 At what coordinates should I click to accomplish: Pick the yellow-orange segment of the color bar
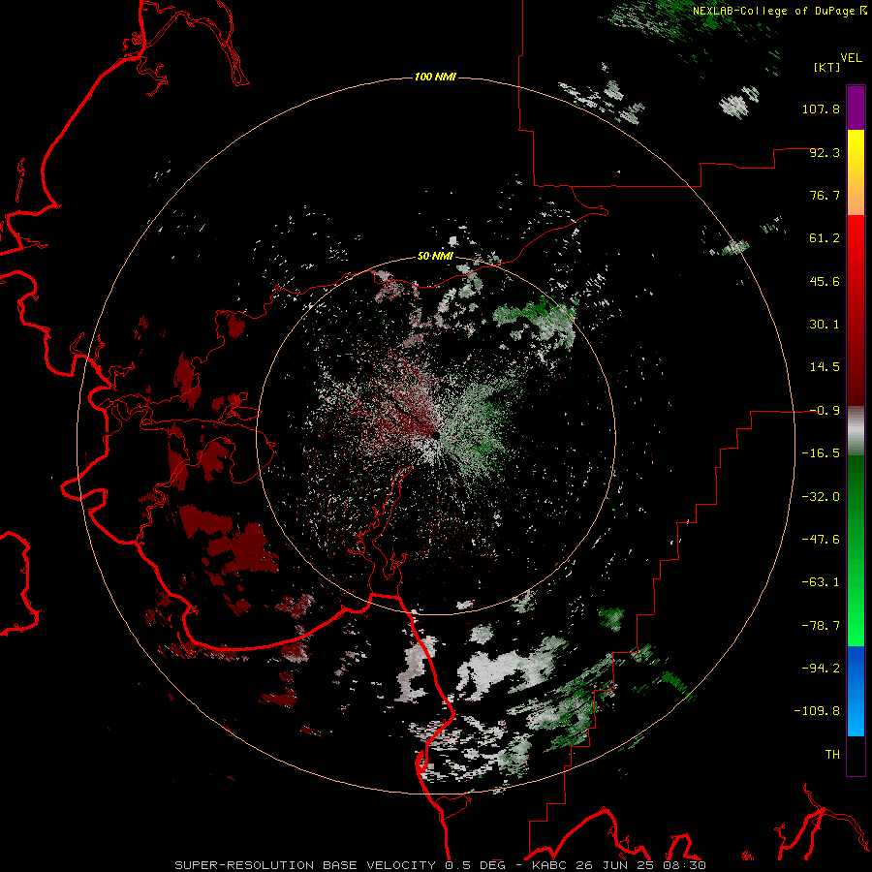coord(856,172)
